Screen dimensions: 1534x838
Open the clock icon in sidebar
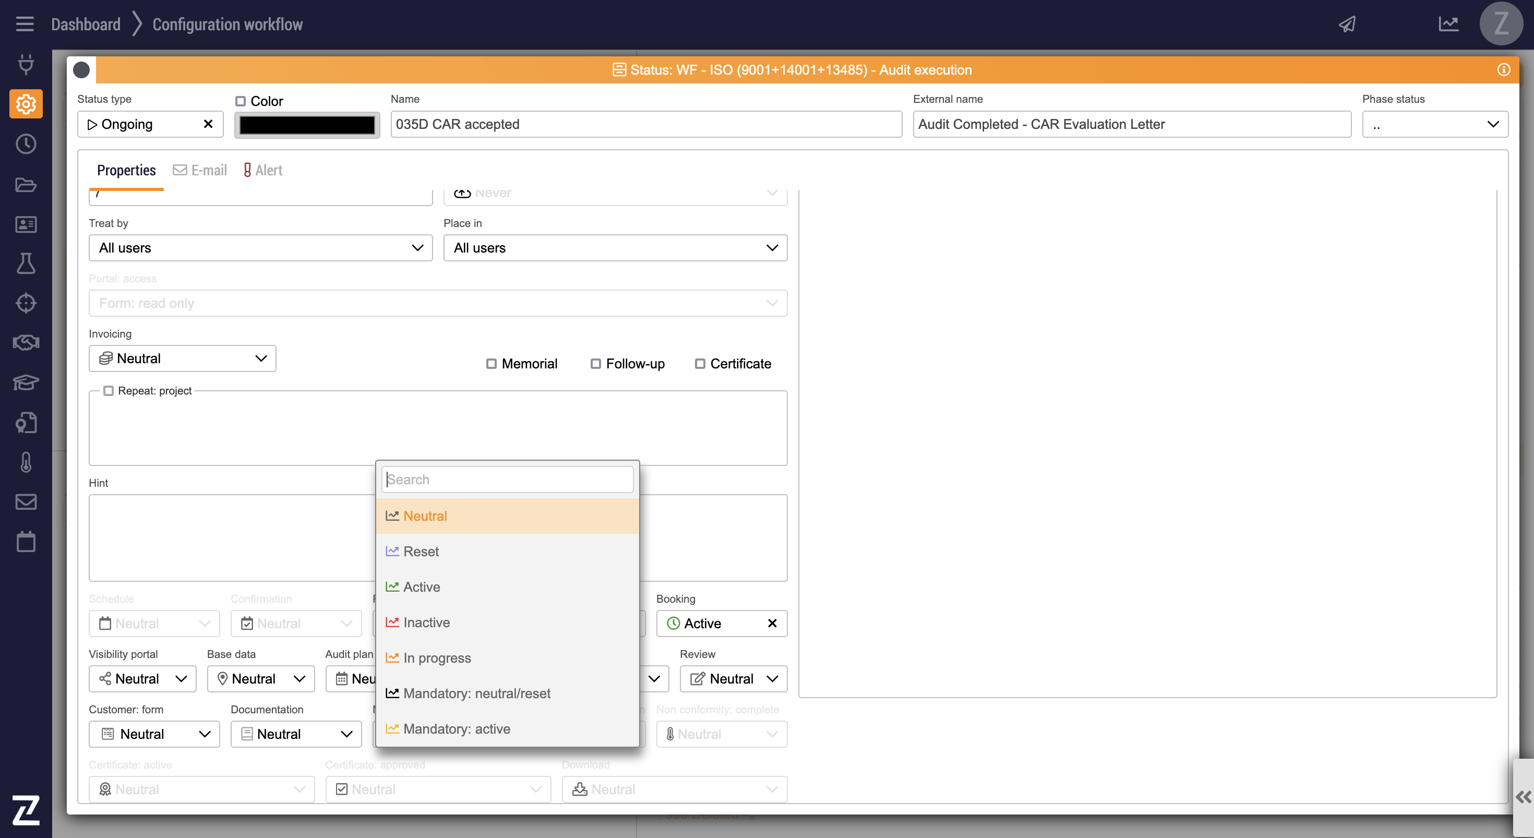coord(26,144)
